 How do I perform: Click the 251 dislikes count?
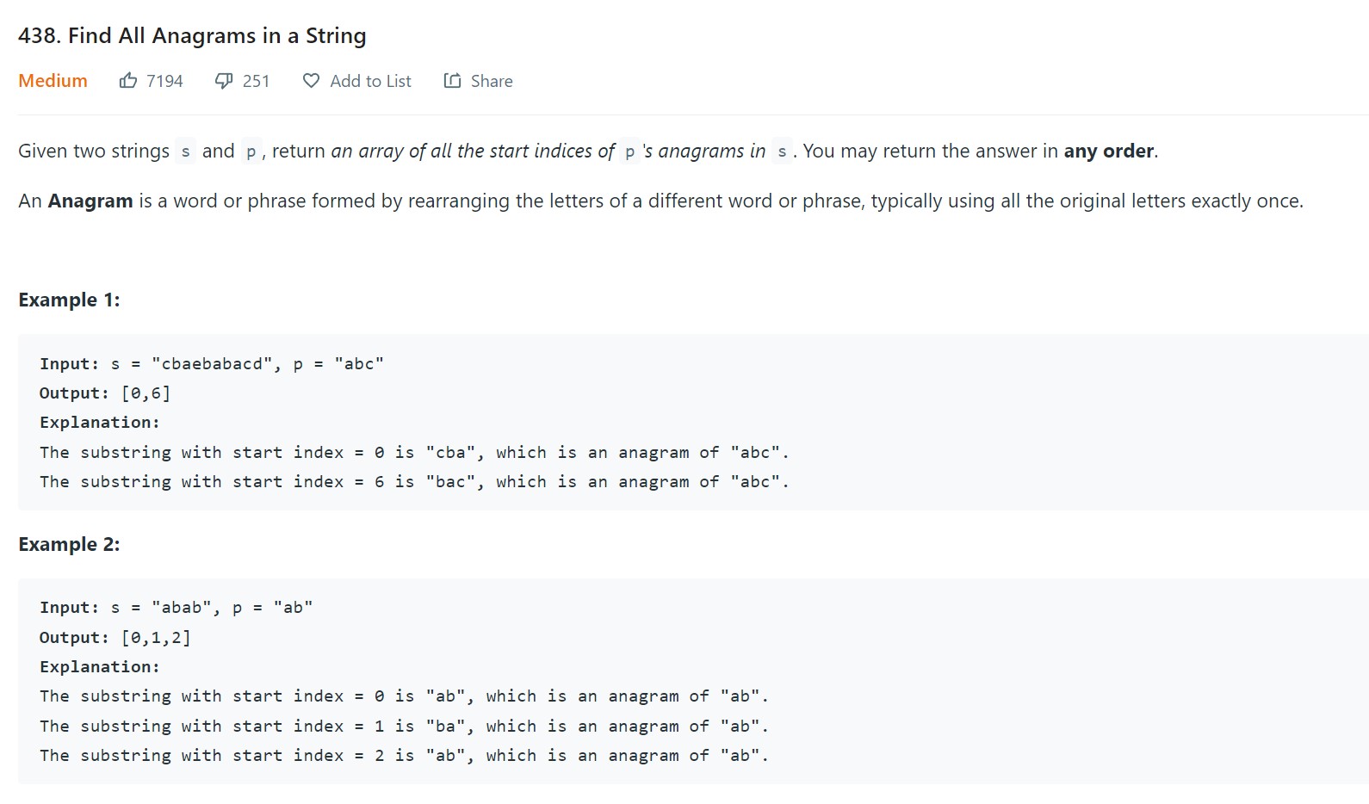tap(256, 81)
